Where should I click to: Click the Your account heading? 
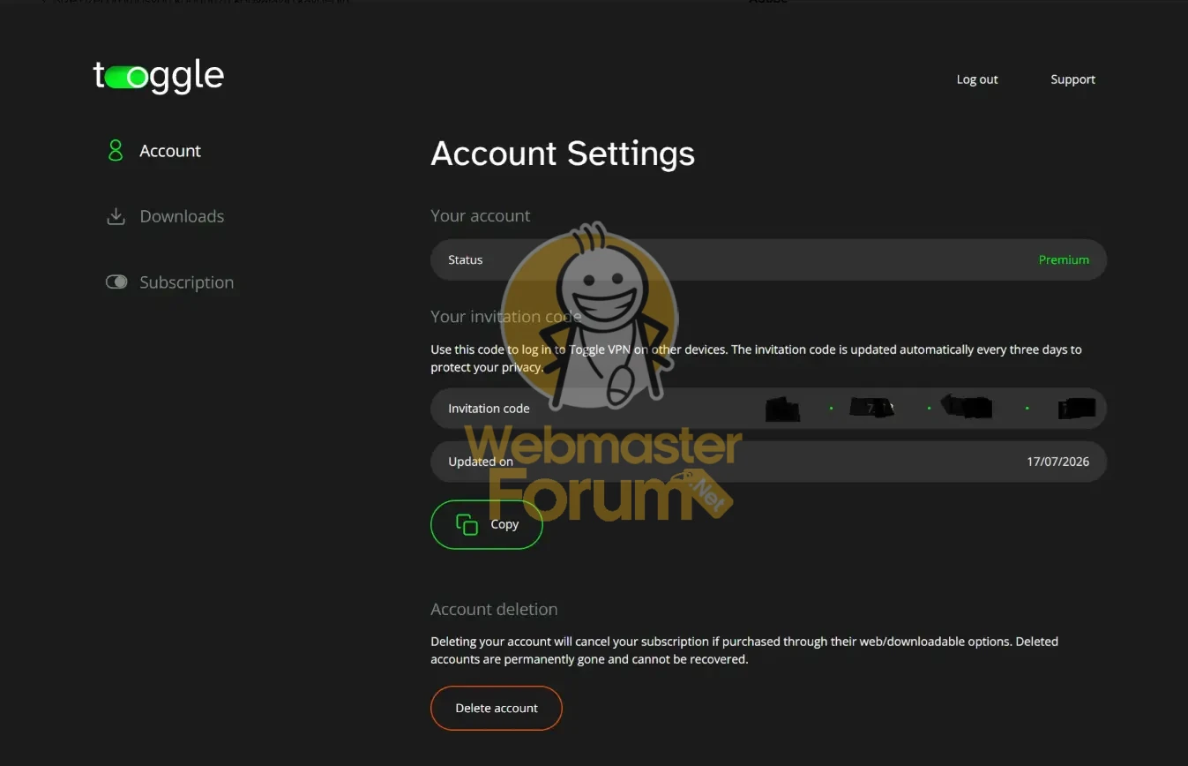tap(481, 216)
